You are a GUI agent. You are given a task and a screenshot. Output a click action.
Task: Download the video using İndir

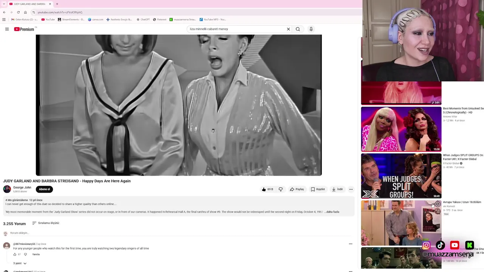point(337,189)
